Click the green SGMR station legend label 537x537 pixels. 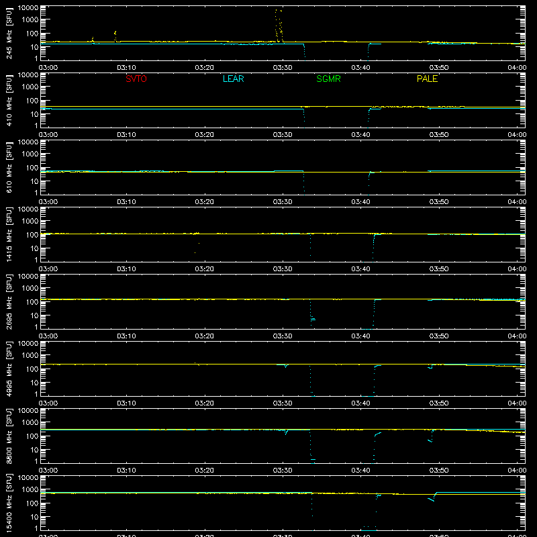tap(328, 79)
